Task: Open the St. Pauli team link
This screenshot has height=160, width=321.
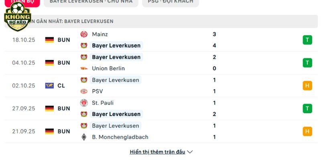Action: tap(102, 103)
